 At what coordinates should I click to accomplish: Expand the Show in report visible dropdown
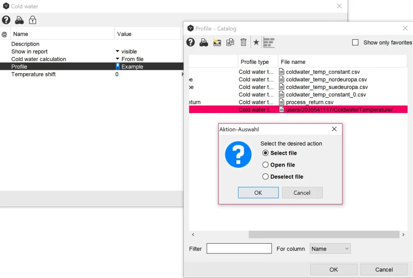(x=118, y=52)
